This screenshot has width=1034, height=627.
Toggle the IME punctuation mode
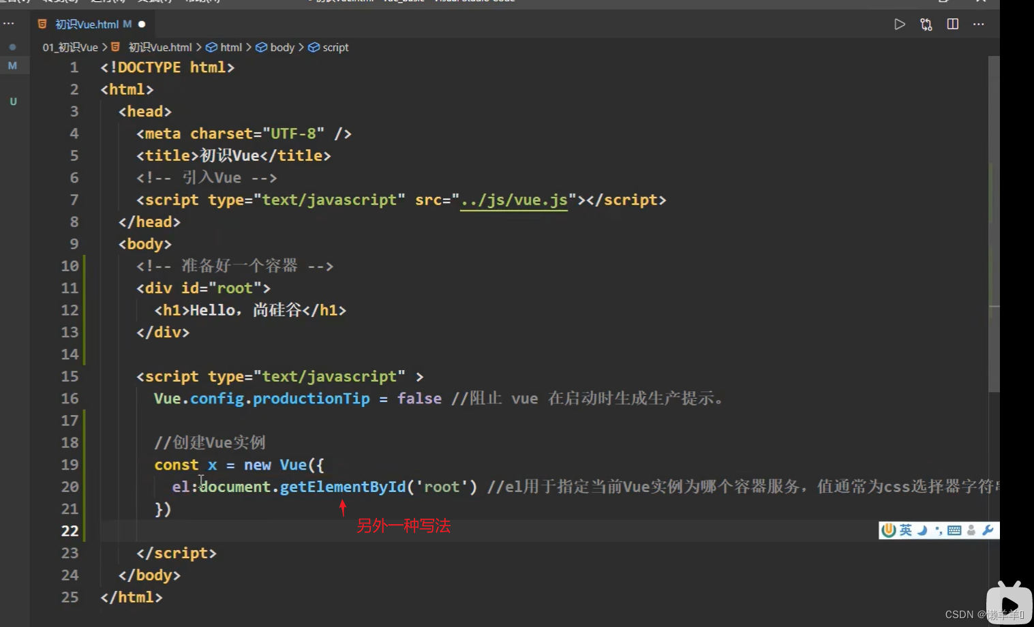tap(939, 530)
